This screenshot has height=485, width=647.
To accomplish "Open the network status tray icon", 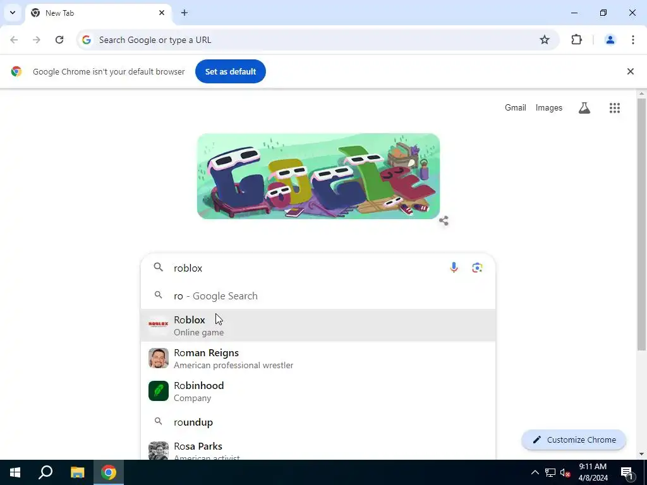I will 550,472.
